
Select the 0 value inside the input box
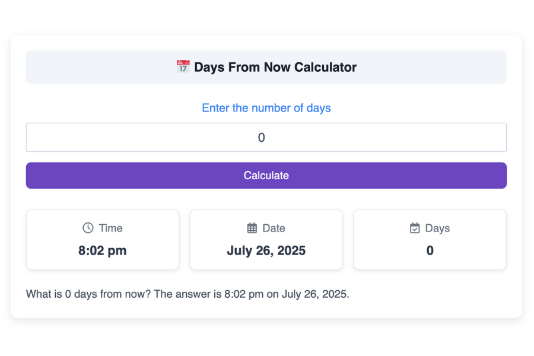point(261,137)
